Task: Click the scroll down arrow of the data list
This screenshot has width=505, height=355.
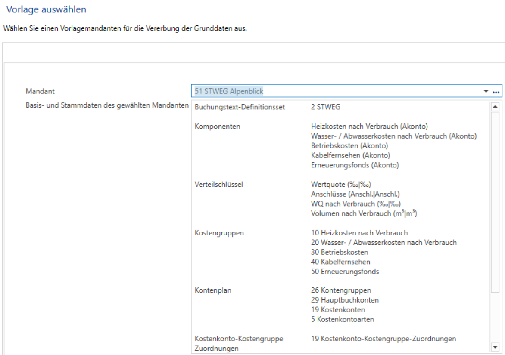Action: point(495,347)
